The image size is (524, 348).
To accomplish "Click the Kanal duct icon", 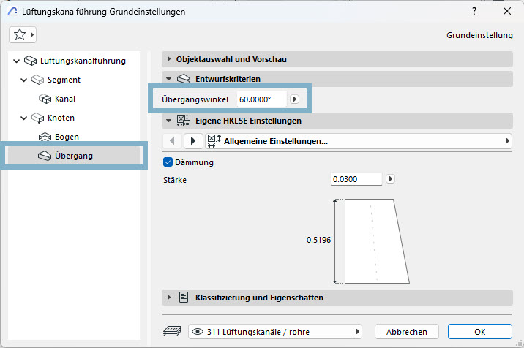I will 45,99.
